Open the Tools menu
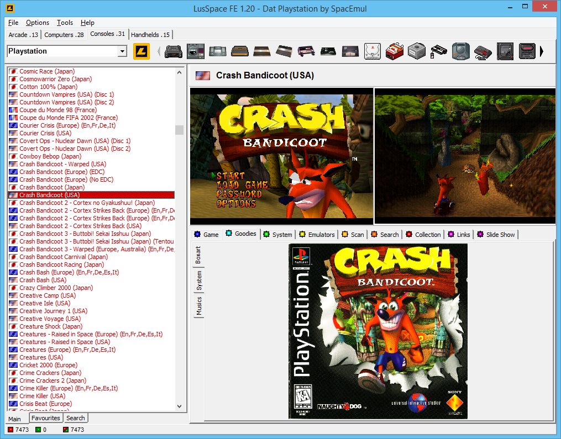 [65, 23]
